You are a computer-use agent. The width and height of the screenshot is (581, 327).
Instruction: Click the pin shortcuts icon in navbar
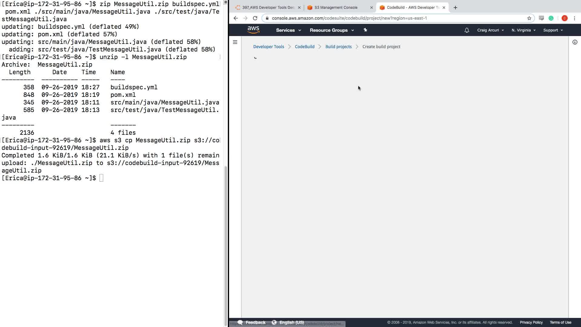tap(365, 30)
